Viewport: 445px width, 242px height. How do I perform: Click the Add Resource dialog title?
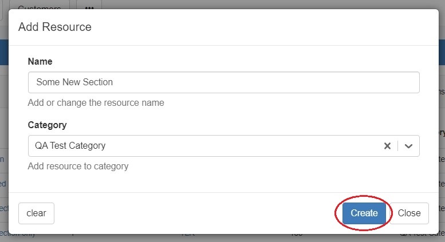[55, 27]
